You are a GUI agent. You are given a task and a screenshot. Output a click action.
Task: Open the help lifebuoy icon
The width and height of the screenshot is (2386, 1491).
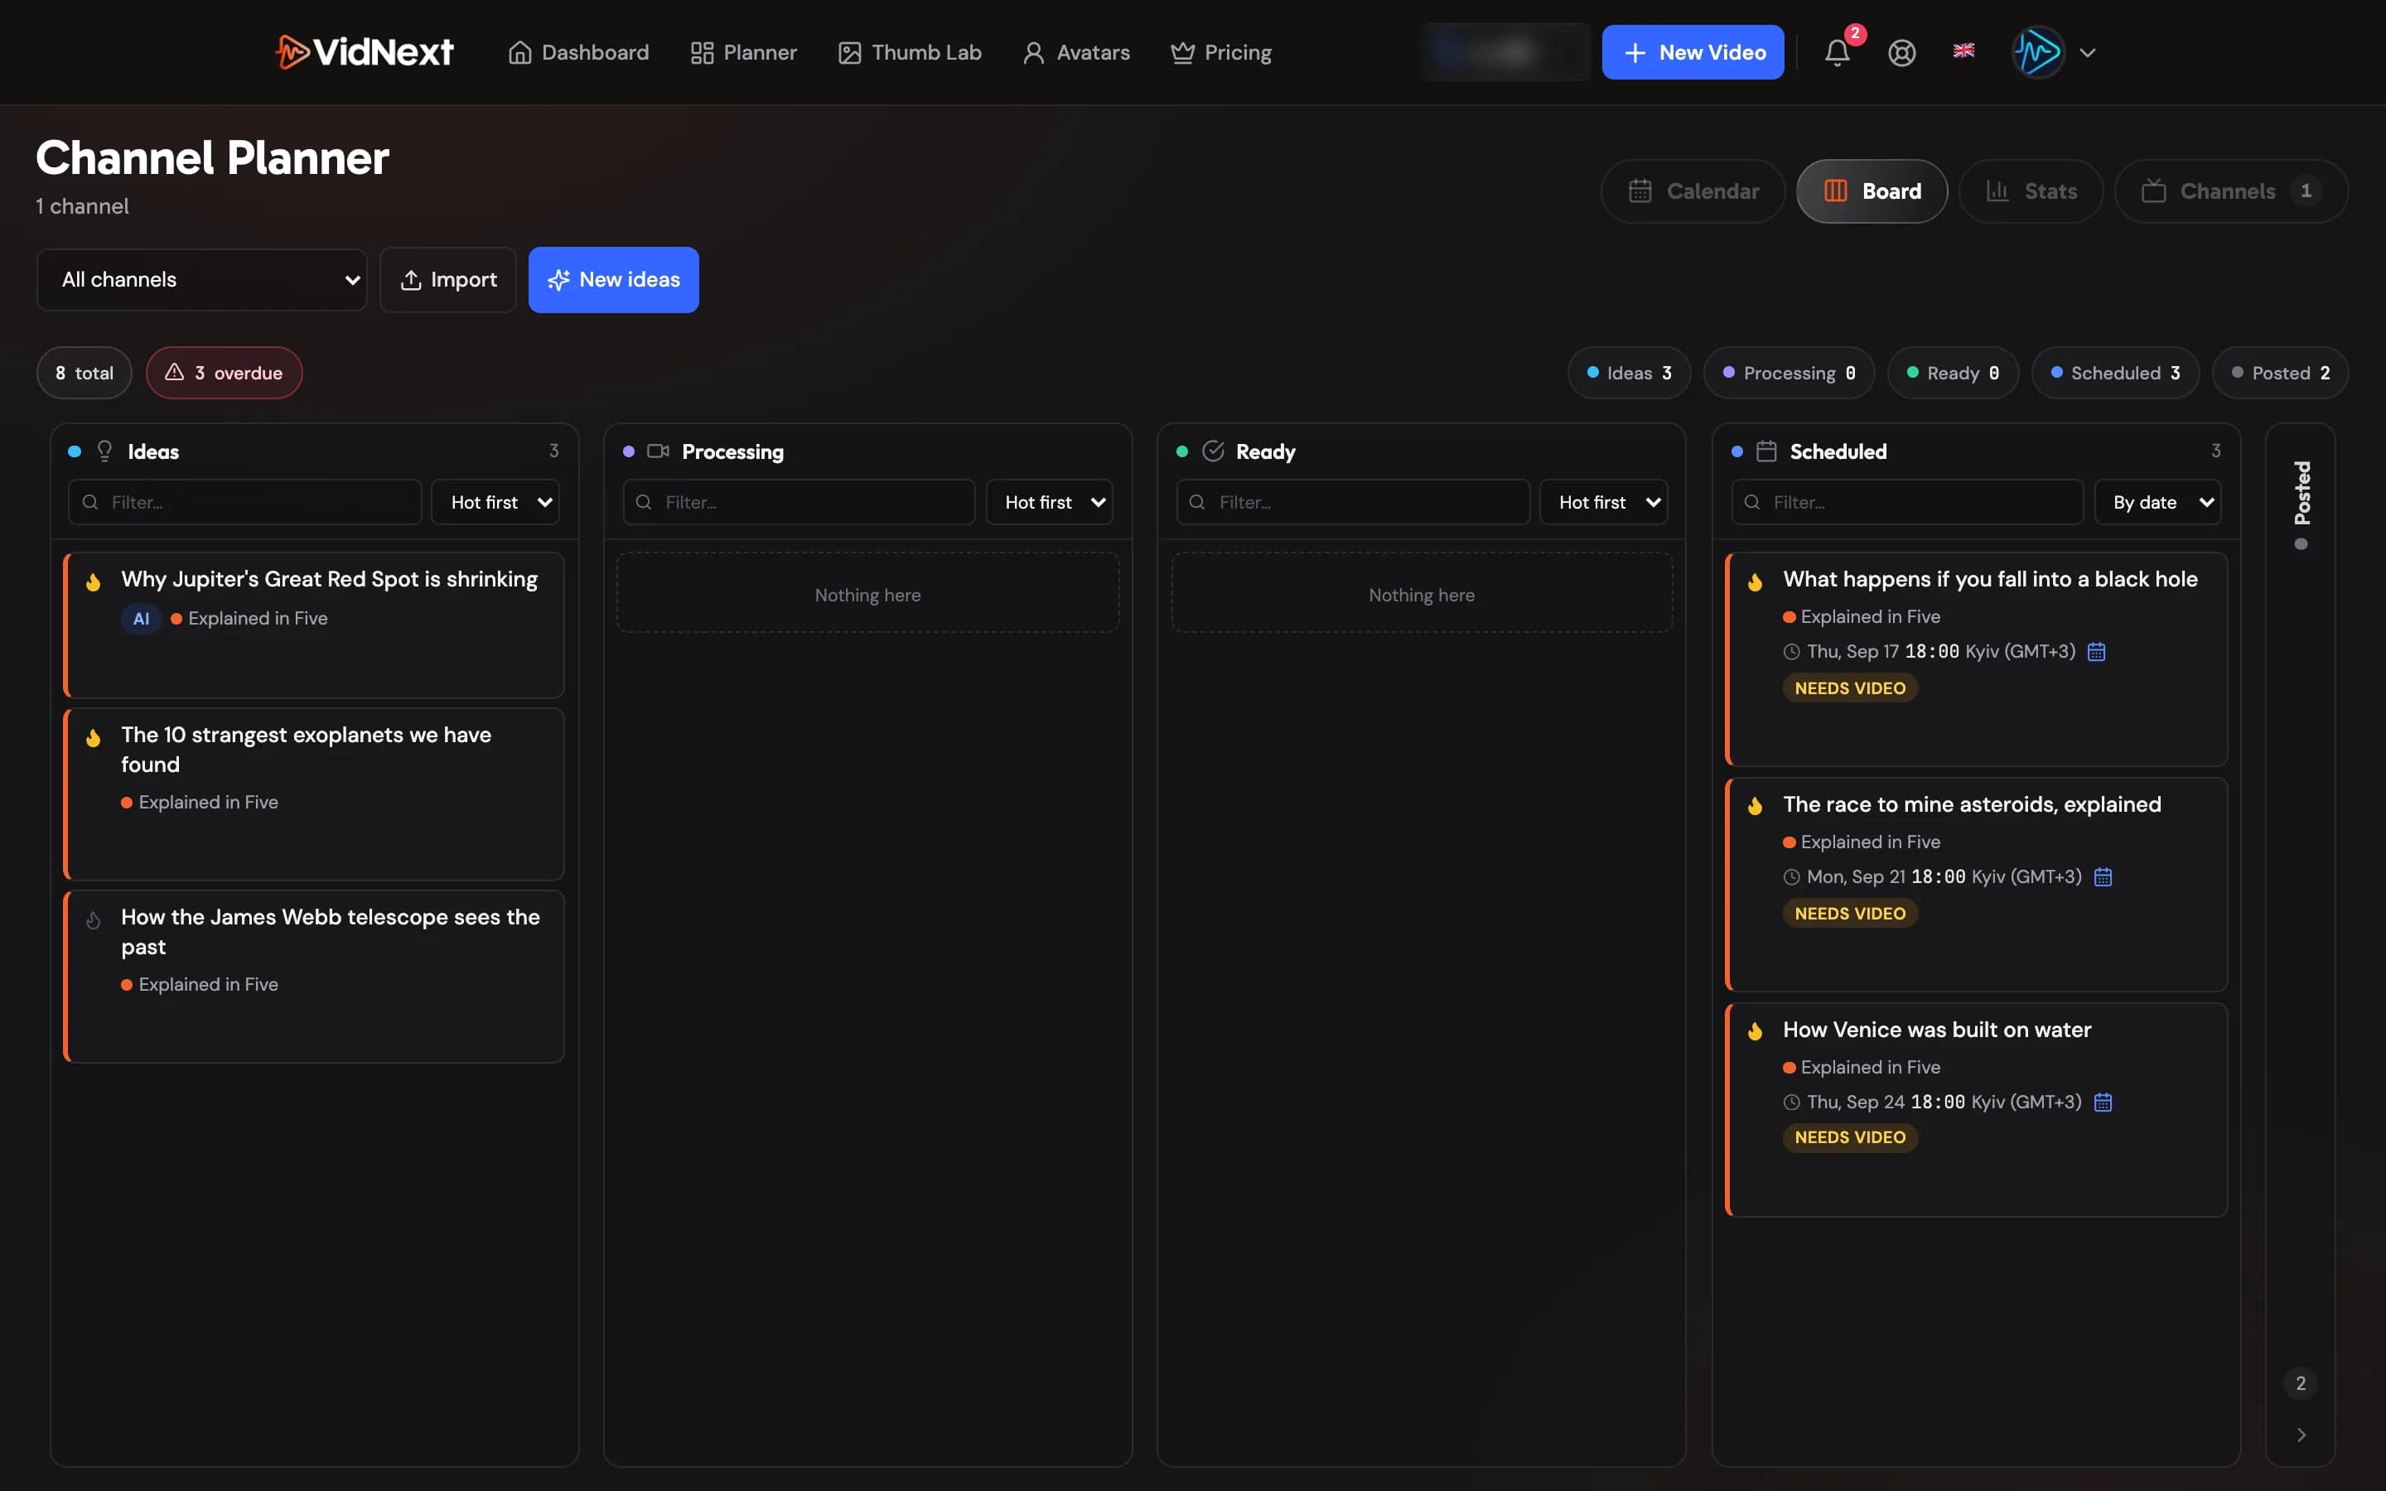tap(1901, 52)
